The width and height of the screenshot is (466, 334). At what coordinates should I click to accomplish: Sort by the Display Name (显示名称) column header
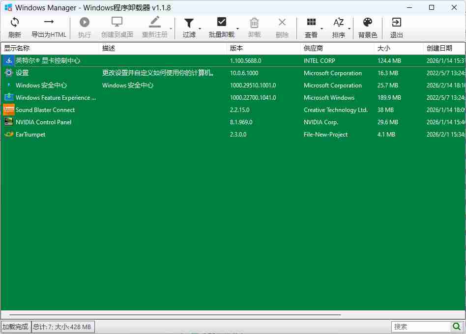click(49, 48)
